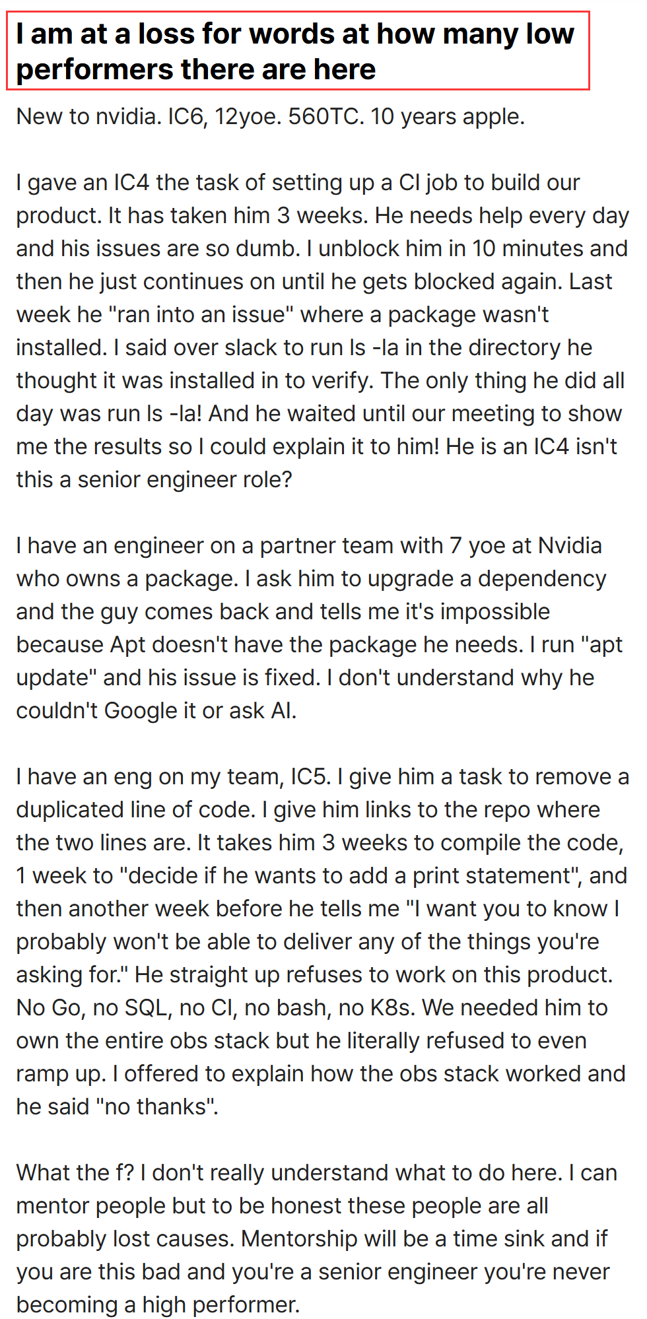This screenshot has height=1319, width=647.
Task: Click the phrase "probably lost causes"
Action: [125, 1239]
